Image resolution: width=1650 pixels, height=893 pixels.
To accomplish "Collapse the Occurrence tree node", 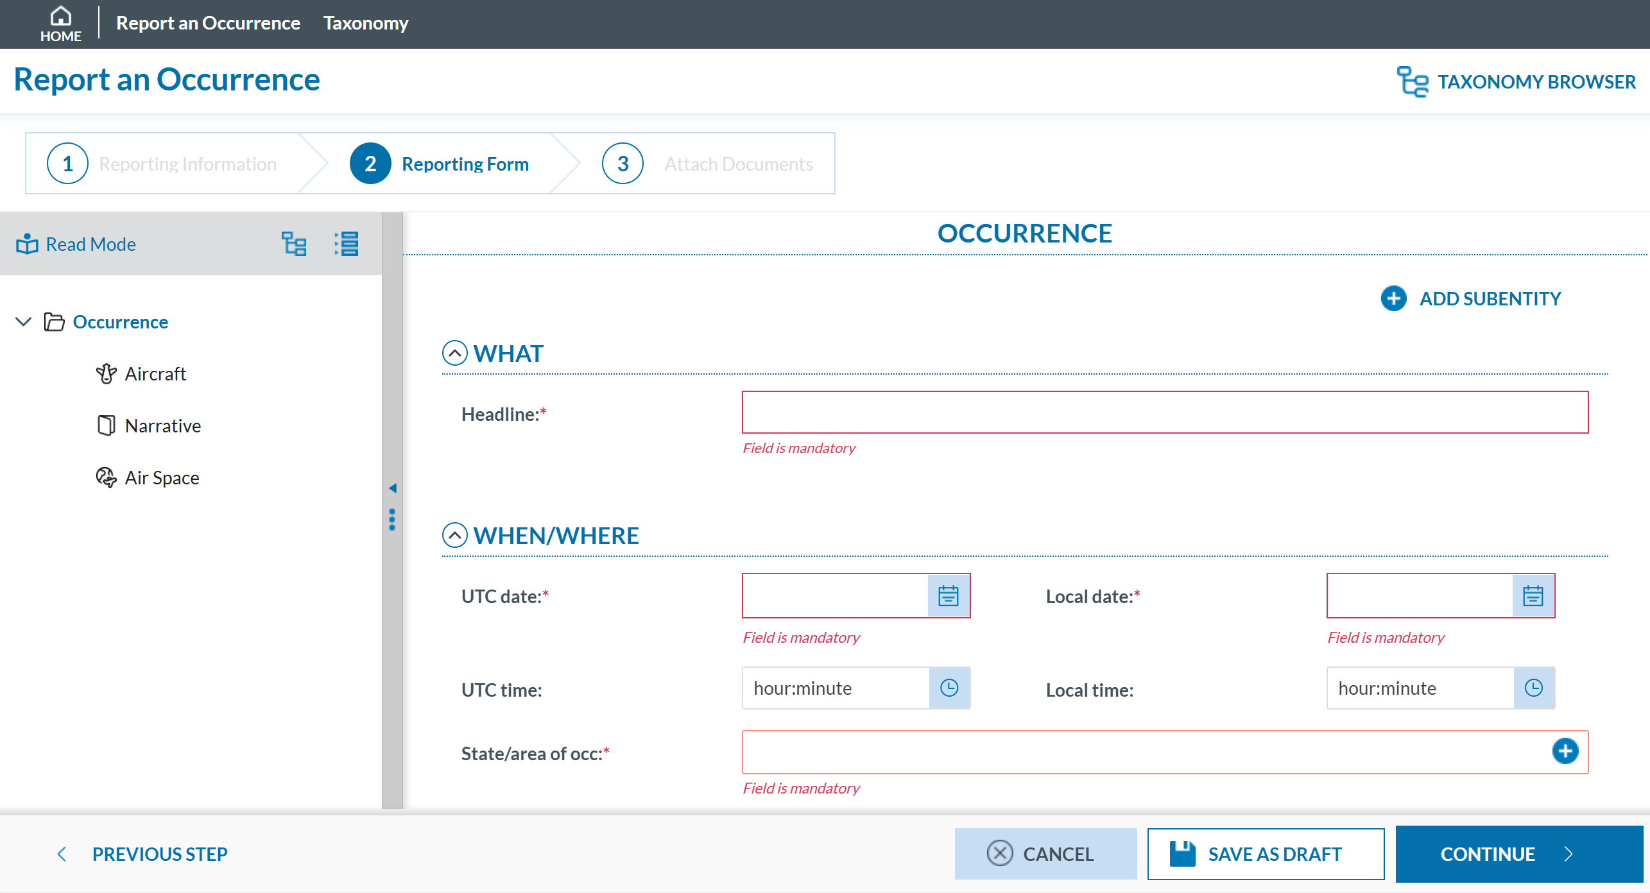I will [23, 321].
